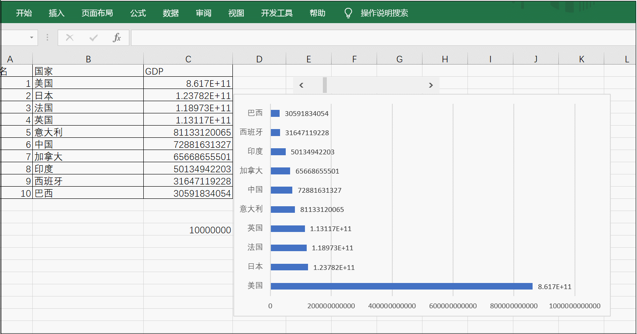Image resolution: width=637 pixels, height=334 pixels.
Task: Select column C header
Action: 188,58
